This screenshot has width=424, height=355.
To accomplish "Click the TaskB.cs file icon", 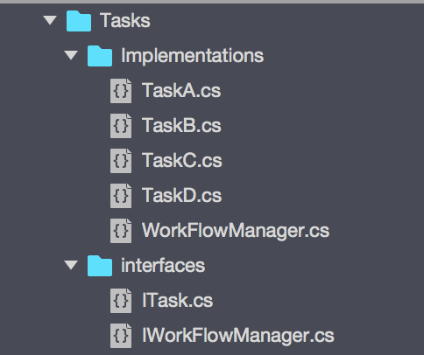I will pyautogui.click(x=121, y=126).
